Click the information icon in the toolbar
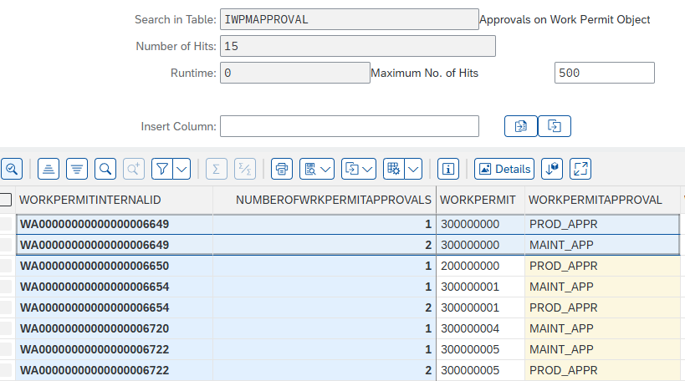The image size is (685, 381). [449, 169]
